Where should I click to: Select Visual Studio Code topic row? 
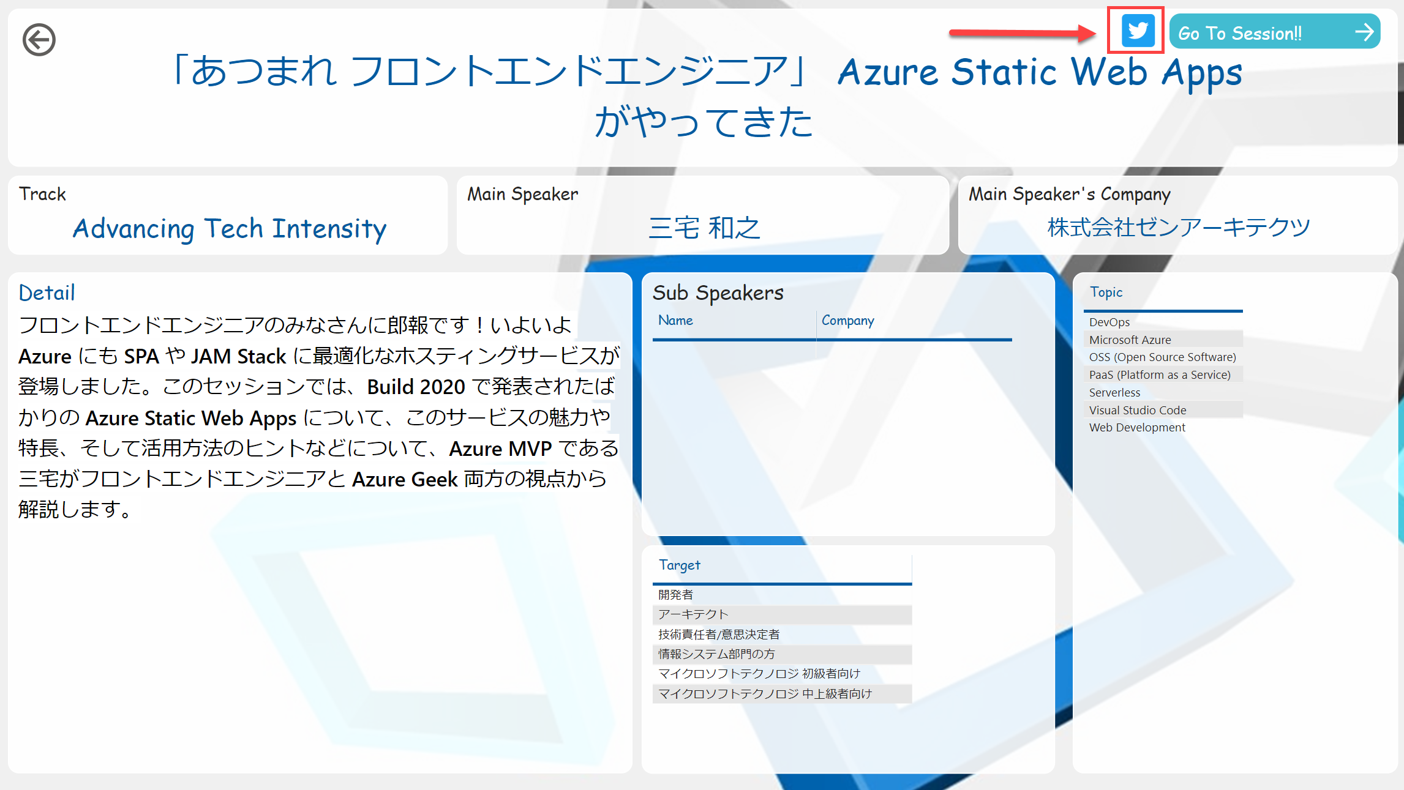(1137, 410)
